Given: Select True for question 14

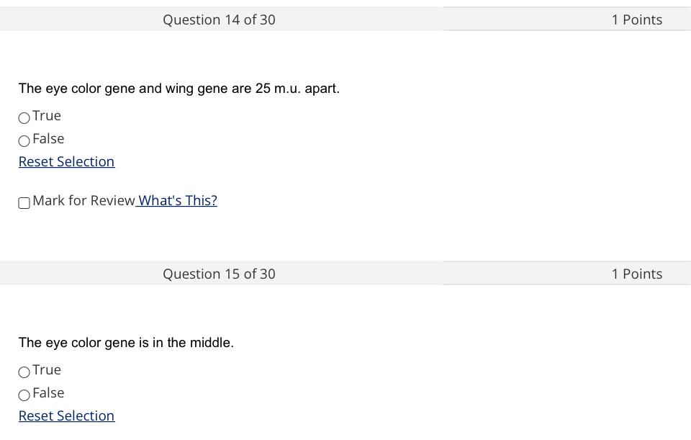Looking at the screenshot, I should 24,117.
